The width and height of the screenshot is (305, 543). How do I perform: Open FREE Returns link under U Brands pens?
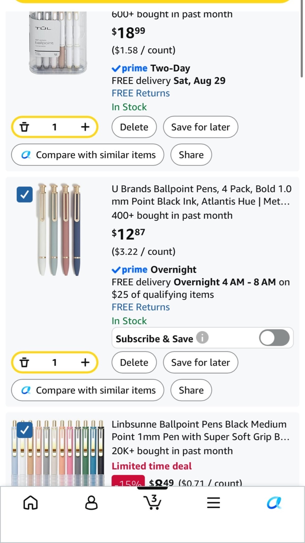(x=141, y=307)
